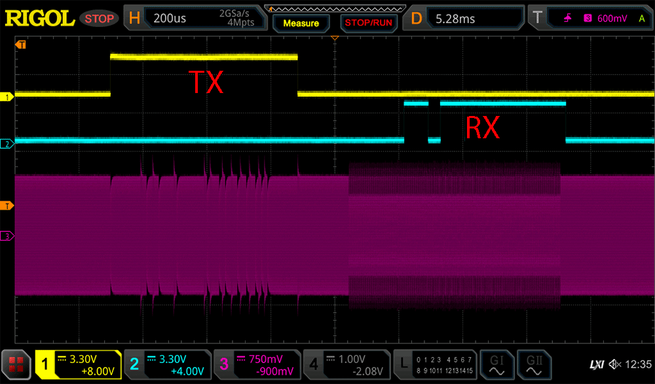Screen dimensions: 655x384
Task: Click the red STOP status indicator
Action: tap(100, 19)
